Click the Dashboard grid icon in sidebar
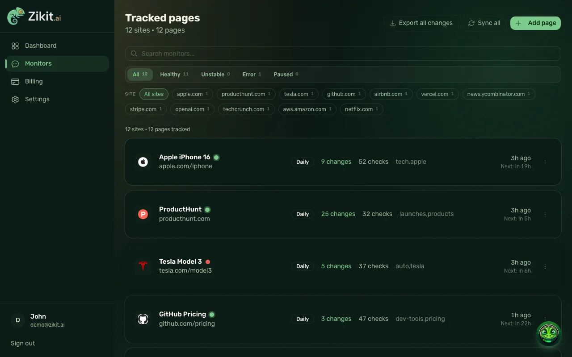Screen dimensions: 572x357 tap(15, 46)
